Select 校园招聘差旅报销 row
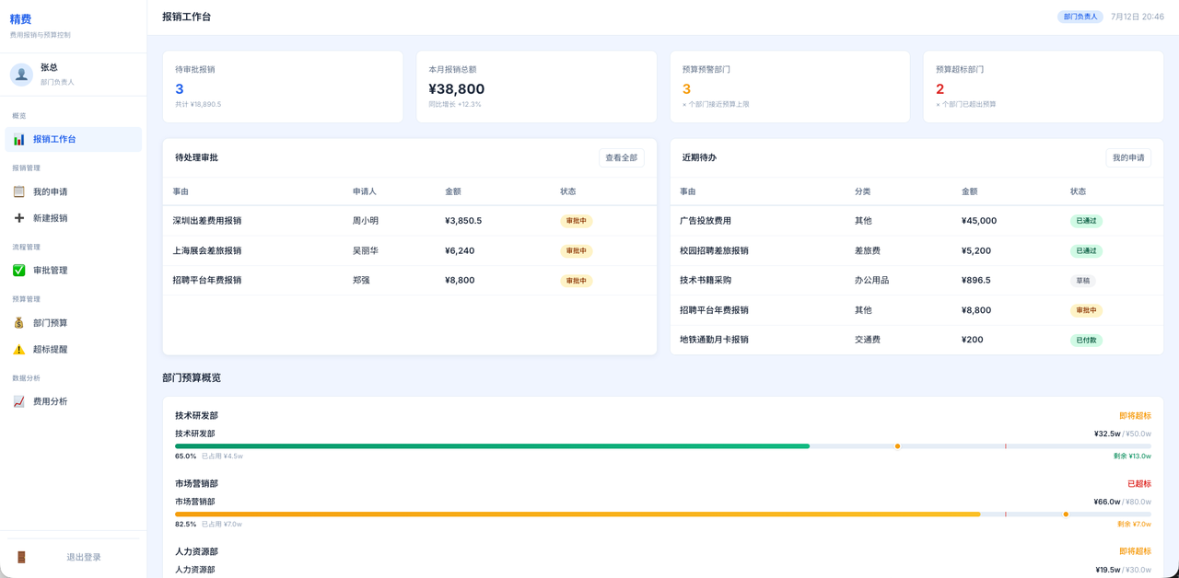 point(916,250)
